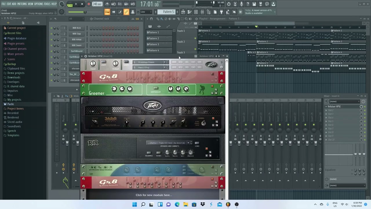
Task: Open the EDIT menu
Action: [x=9, y=4]
